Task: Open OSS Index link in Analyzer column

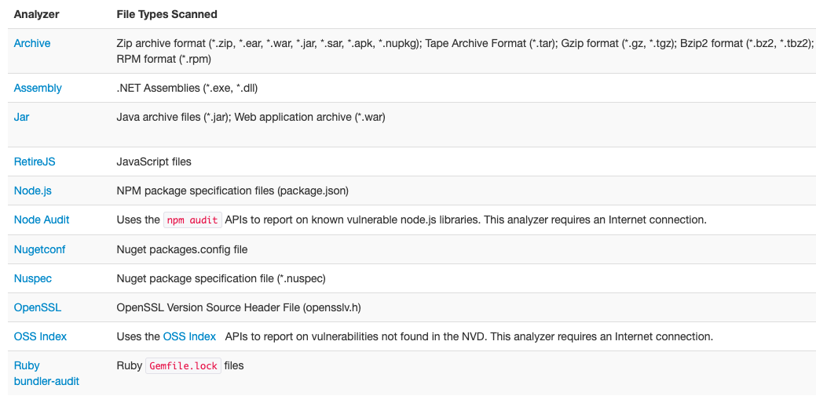Action: 40,336
